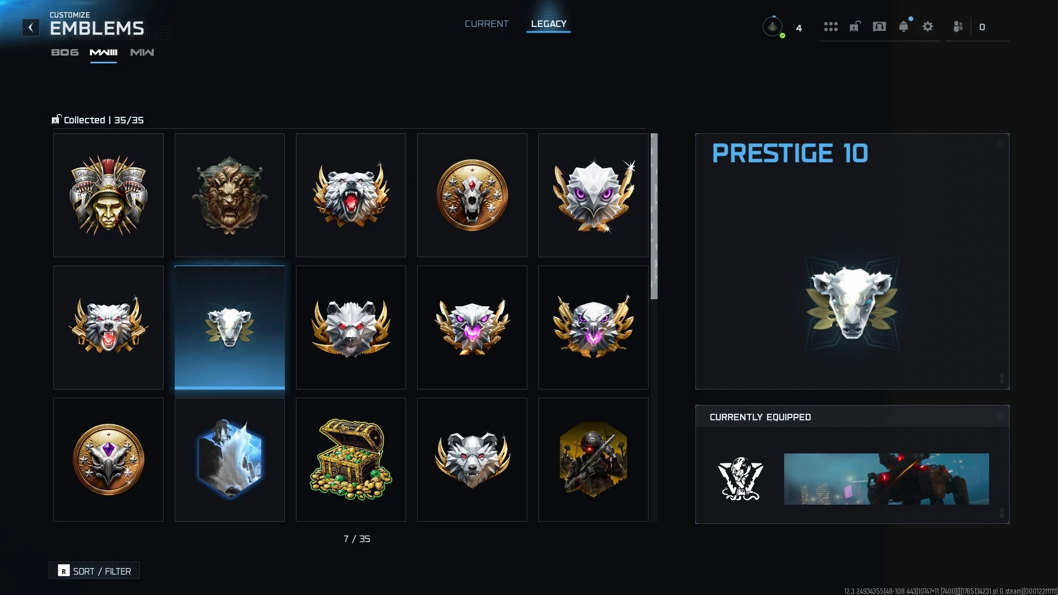1058x595 pixels.
Task: Open the camera-like header icon
Action: 879,26
